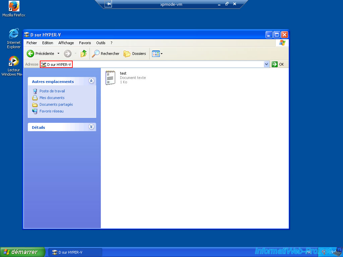Open the Outils menu
The image size is (343, 257).
(x=100, y=43)
